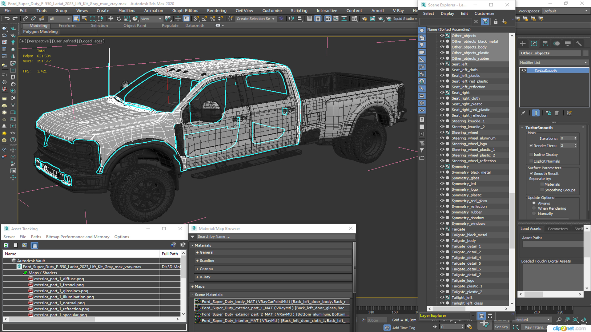The width and height of the screenshot is (591, 332).
Task: Toggle Display Cameras filter in Scene Explorer
Action: 422,52
